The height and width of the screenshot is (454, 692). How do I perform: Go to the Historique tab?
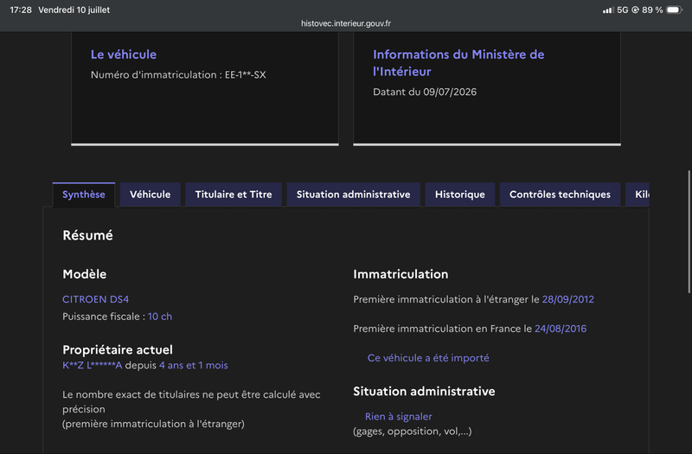click(x=460, y=195)
